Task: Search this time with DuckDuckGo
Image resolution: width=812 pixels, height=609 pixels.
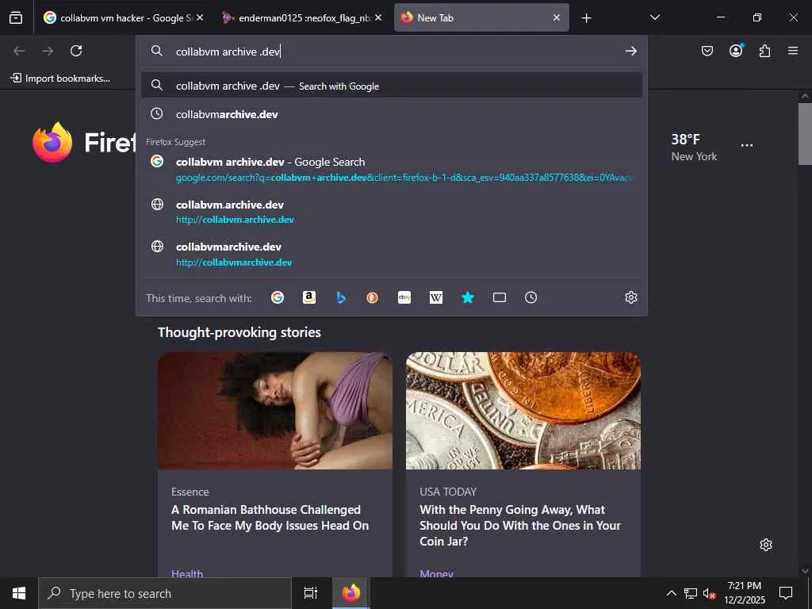Action: [x=373, y=297]
